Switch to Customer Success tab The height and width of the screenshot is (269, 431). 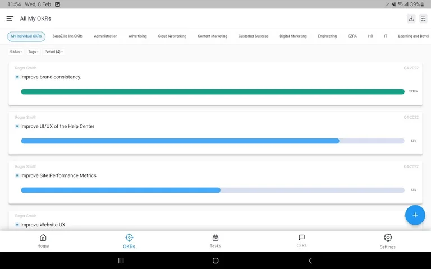pyautogui.click(x=253, y=36)
